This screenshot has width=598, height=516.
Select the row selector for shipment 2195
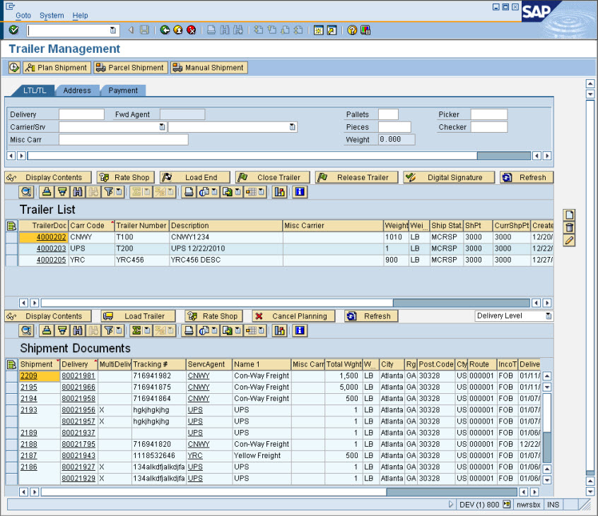[11, 388]
